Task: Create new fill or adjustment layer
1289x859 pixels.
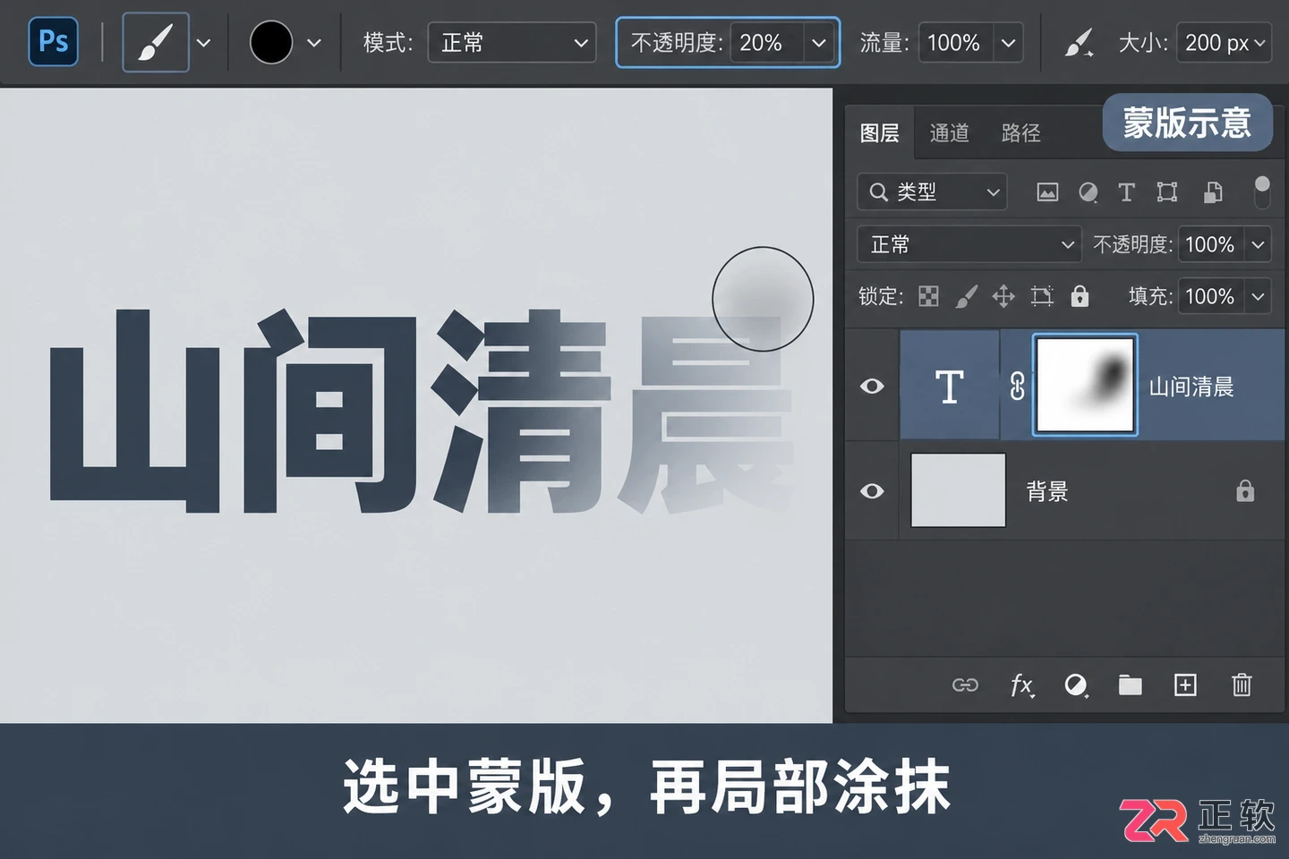Action: coord(1076,685)
